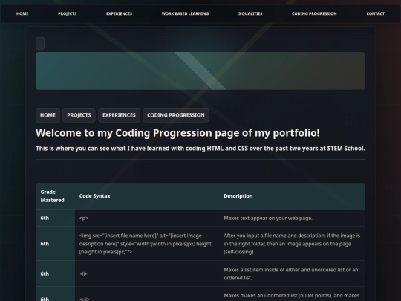Click the EXPERIENCES pill button
Image resolution: width=401 pixels, height=301 pixels.
(119, 115)
